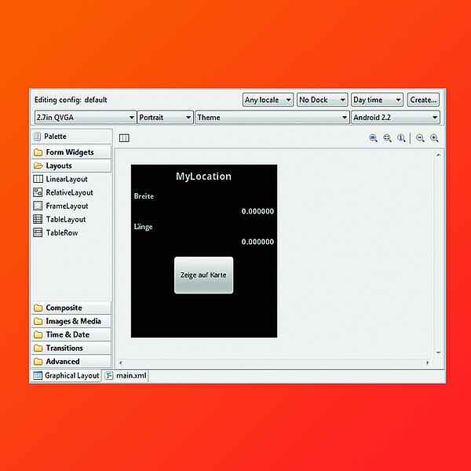Select the LinearLayout palette item
The height and width of the screenshot is (471, 471).
(x=66, y=179)
